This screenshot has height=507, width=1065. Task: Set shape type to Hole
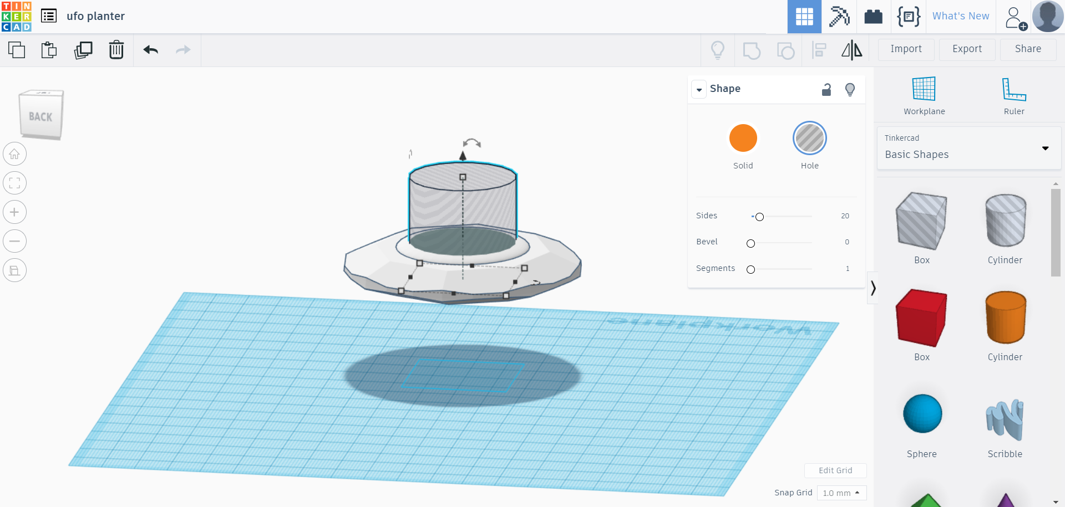810,138
